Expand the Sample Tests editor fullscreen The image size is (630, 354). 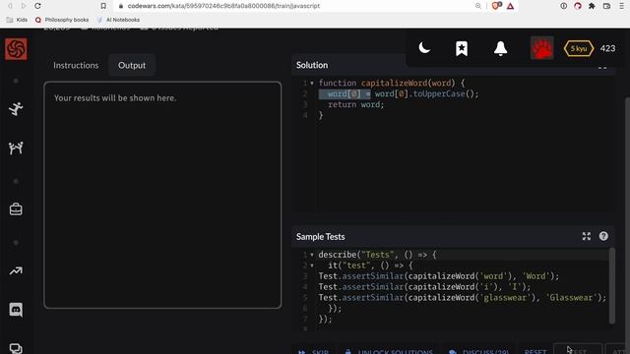pyautogui.click(x=587, y=236)
